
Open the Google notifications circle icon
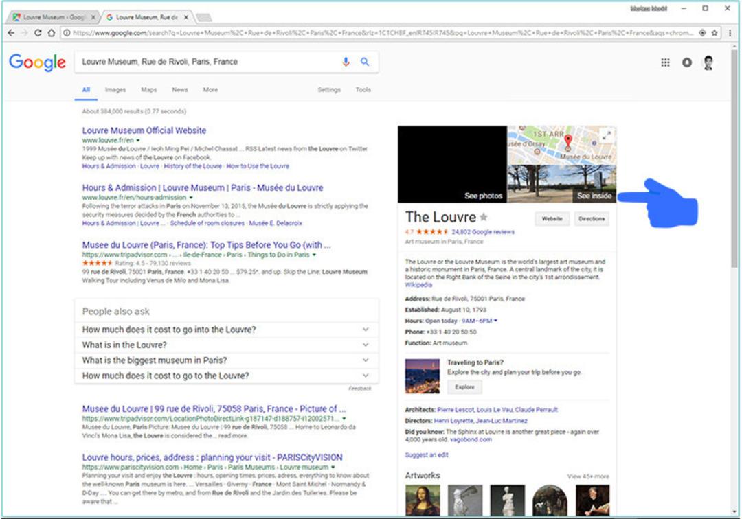click(686, 62)
